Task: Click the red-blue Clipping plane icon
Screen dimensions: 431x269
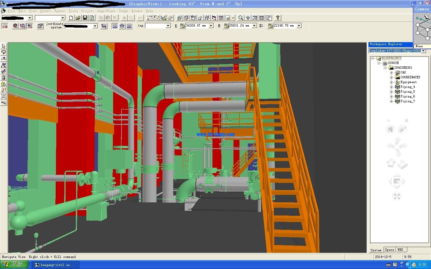Action: tap(214, 18)
